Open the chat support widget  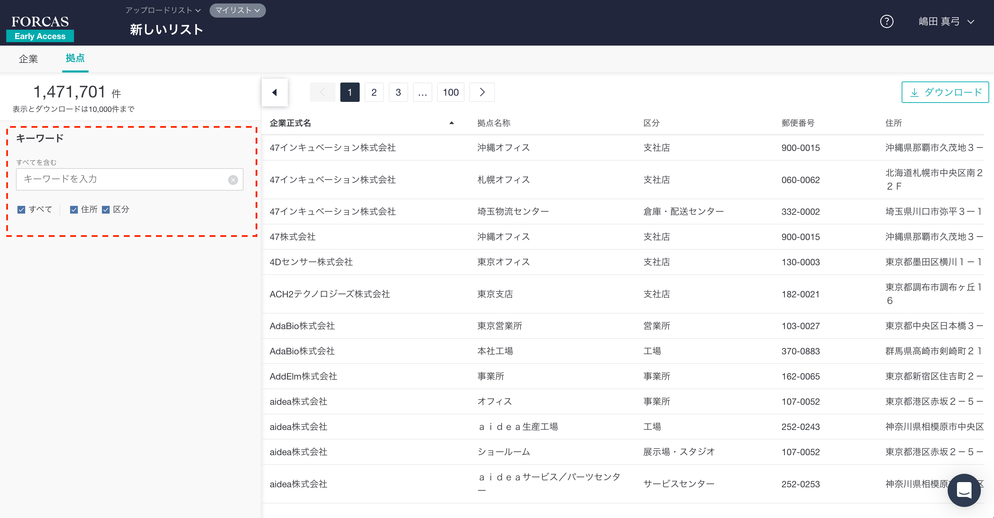pos(964,490)
